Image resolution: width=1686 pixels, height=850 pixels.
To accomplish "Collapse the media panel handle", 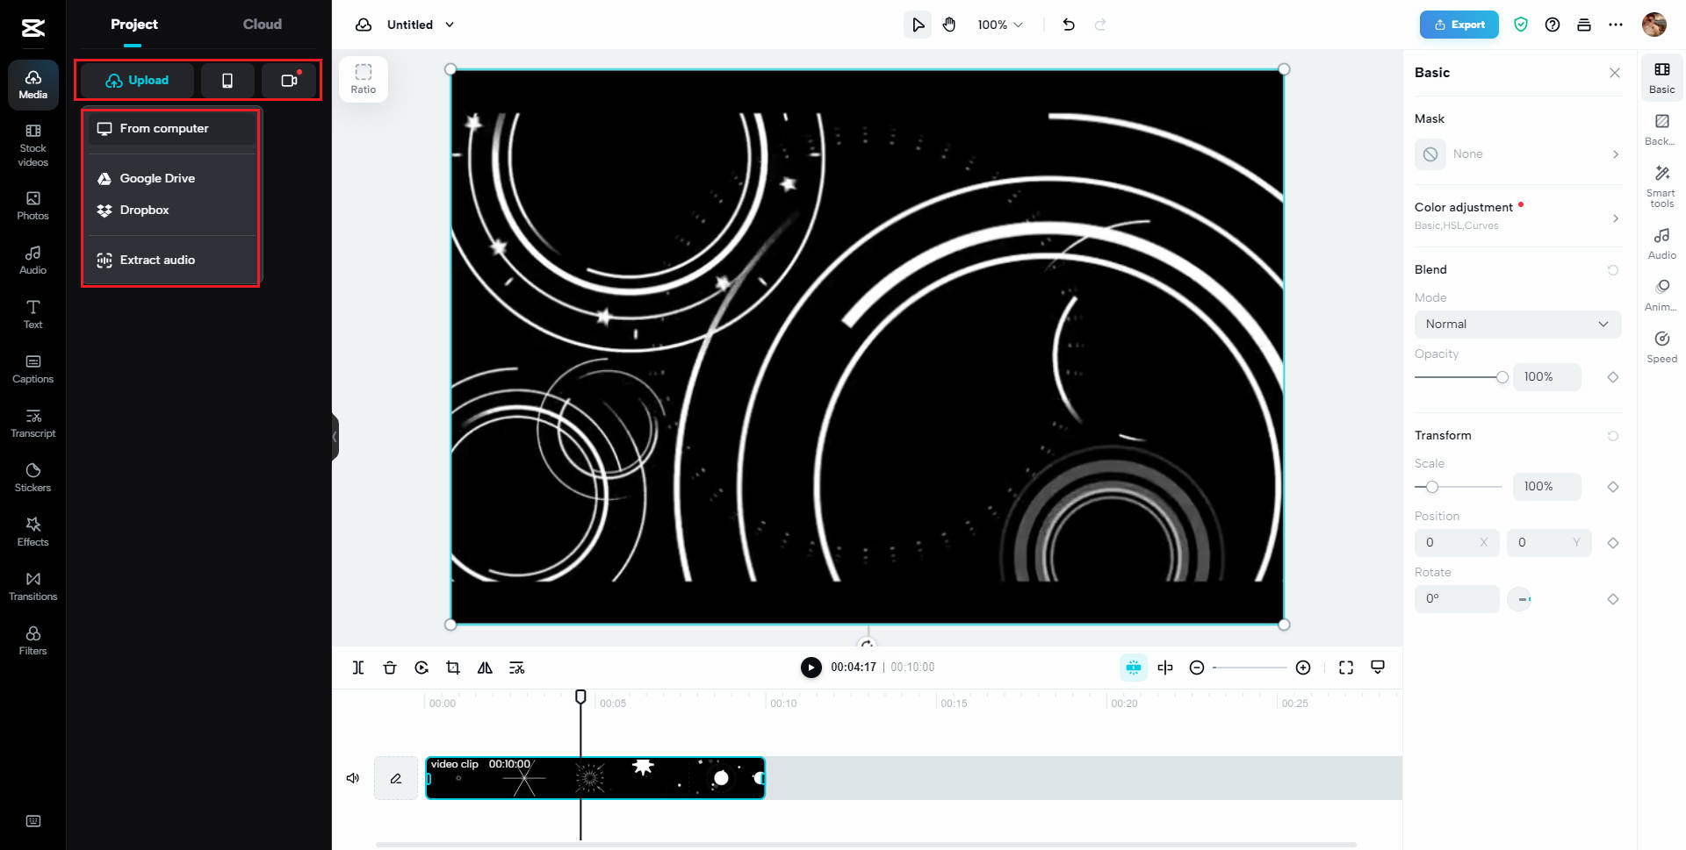I will coord(335,436).
